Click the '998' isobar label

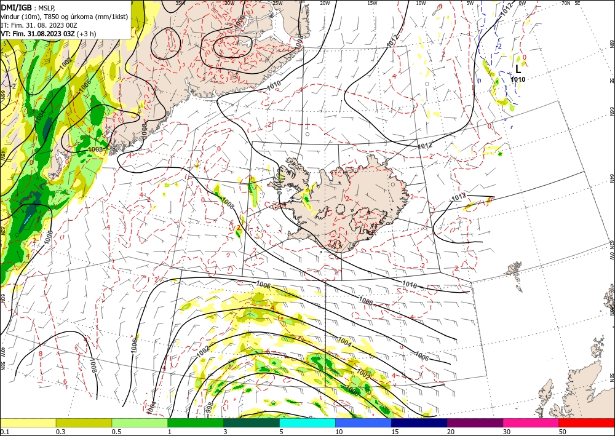[x=210, y=407]
